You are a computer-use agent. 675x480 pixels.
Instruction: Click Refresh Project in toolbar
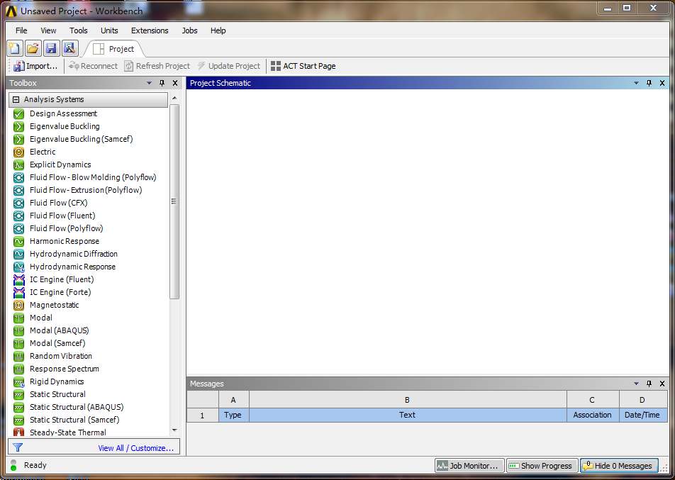tap(157, 66)
